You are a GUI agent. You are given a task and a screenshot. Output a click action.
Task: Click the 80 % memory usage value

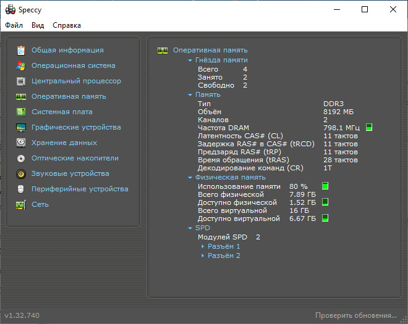coord(298,186)
